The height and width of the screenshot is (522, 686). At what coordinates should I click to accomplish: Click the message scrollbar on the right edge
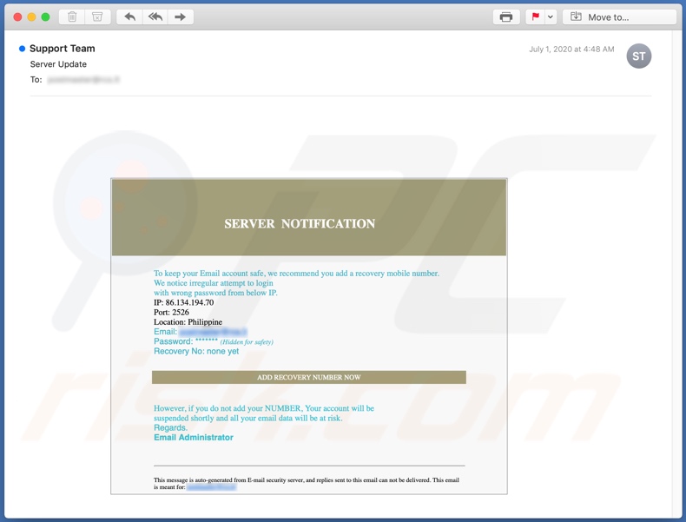pos(676,274)
